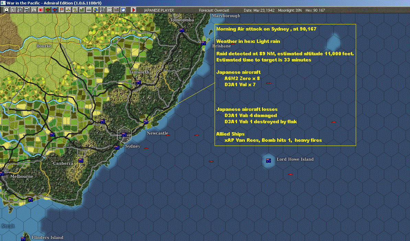Click the green ship with arrows icon
Image resolution: width=410 pixels, height=241 pixels.
pyautogui.click(x=89, y=10)
